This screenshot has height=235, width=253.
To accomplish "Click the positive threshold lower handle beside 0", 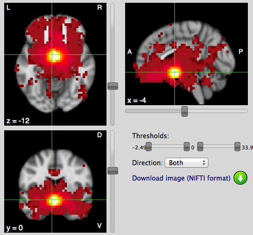I will [x=200, y=147].
